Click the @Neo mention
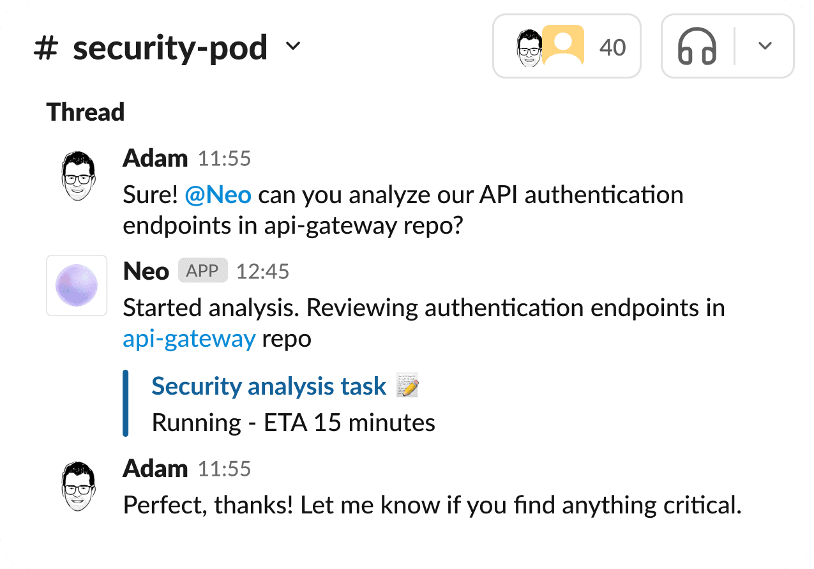This screenshot has width=814, height=569. click(218, 195)
